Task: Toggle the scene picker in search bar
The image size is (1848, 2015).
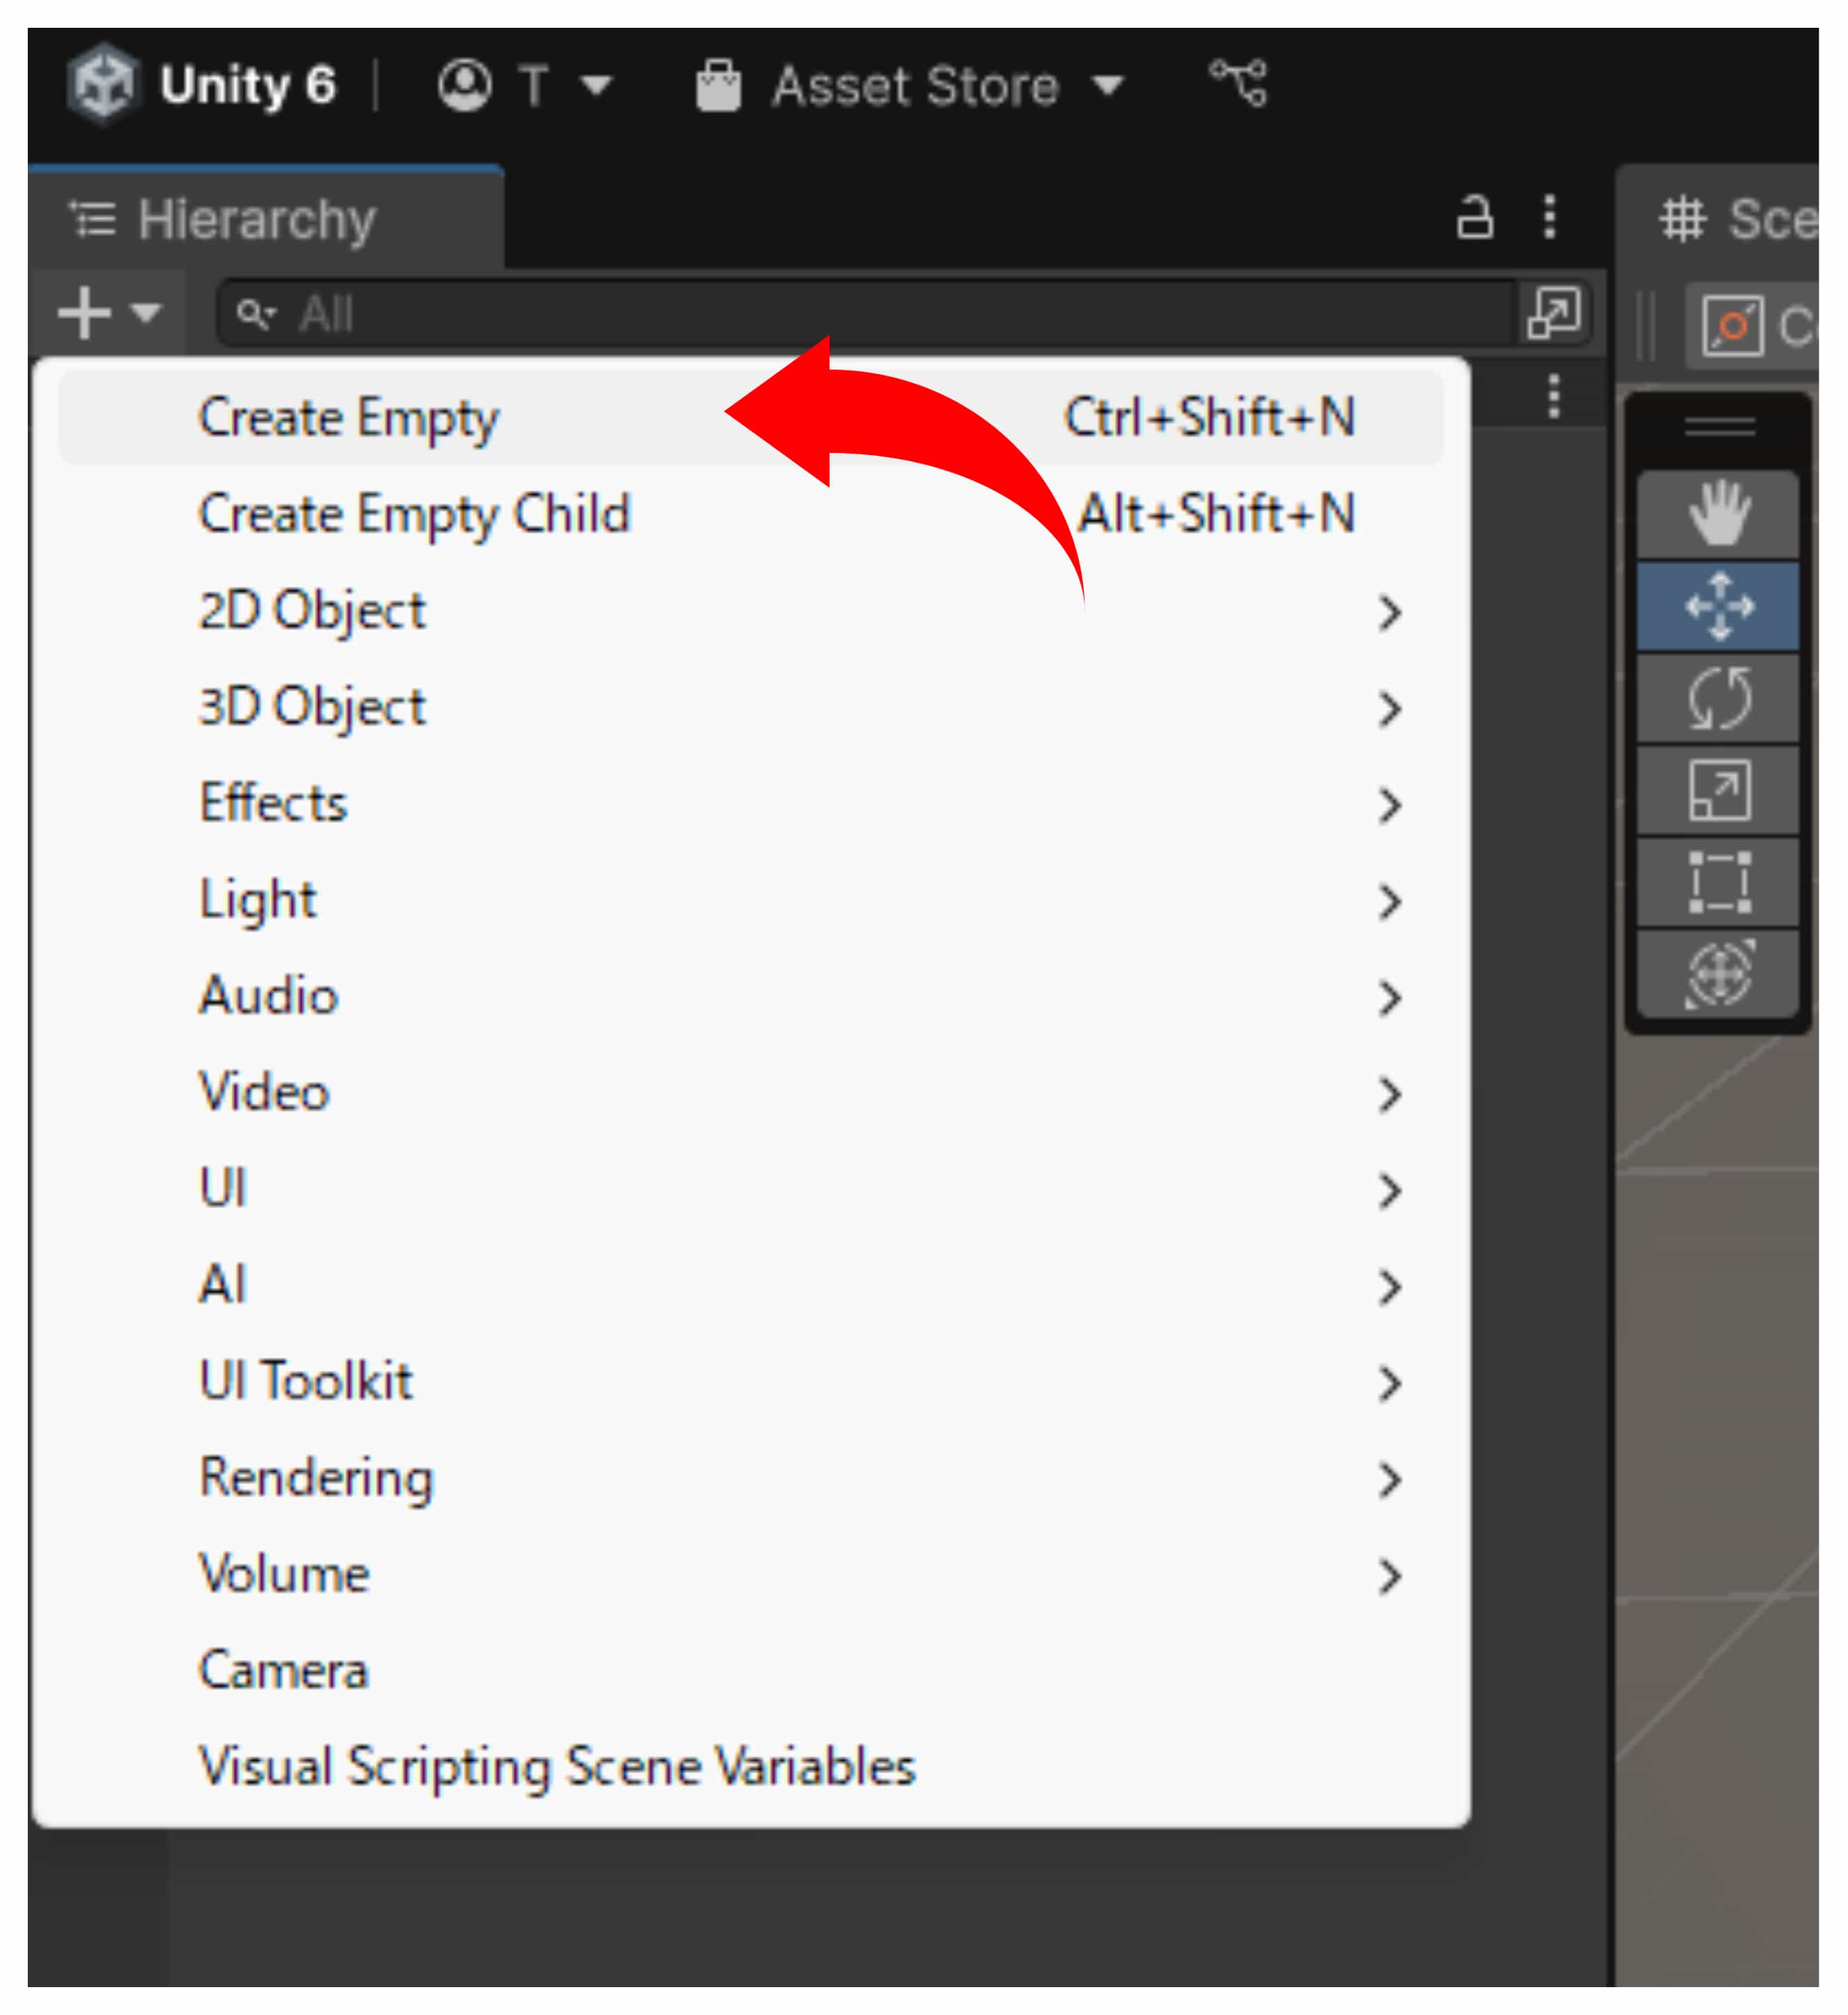Action: point(1553,313)
